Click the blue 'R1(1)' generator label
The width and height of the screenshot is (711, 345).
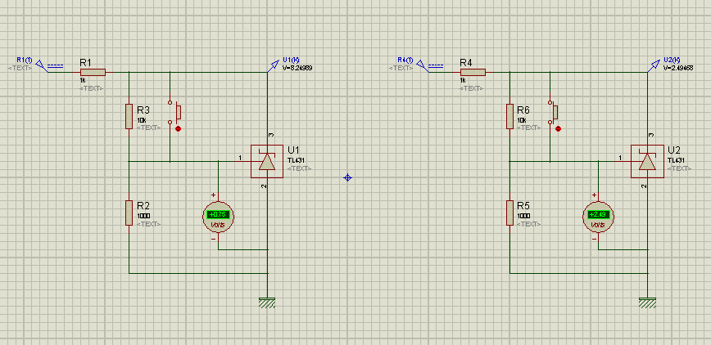click(x=25, y=60)
